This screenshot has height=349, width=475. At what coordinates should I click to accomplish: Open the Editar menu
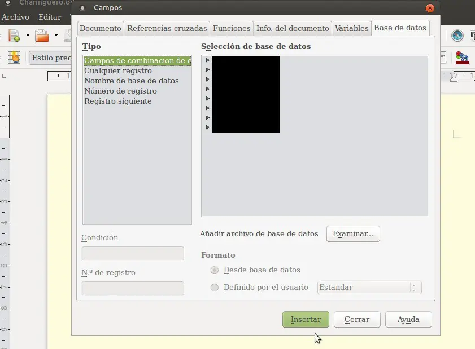point(50,17)
